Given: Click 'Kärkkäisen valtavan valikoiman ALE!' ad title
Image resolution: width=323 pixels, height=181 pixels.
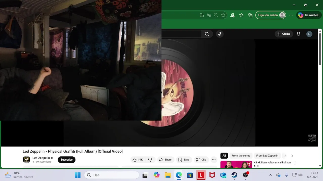Looking at the screenshot, I should point(272,164).
